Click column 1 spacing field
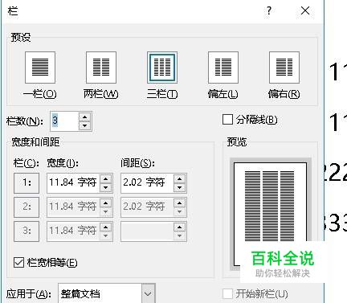Viewport: 347px width, 303px height. (147, 182)
